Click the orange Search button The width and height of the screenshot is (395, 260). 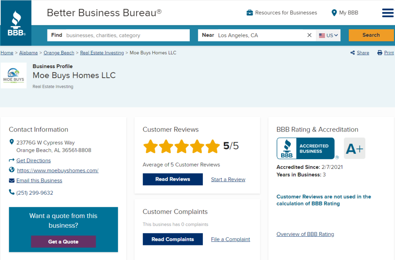371,35
